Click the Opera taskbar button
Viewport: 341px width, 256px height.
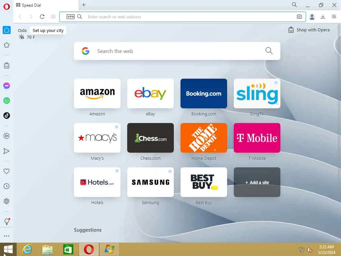click(x=89, y=249)
